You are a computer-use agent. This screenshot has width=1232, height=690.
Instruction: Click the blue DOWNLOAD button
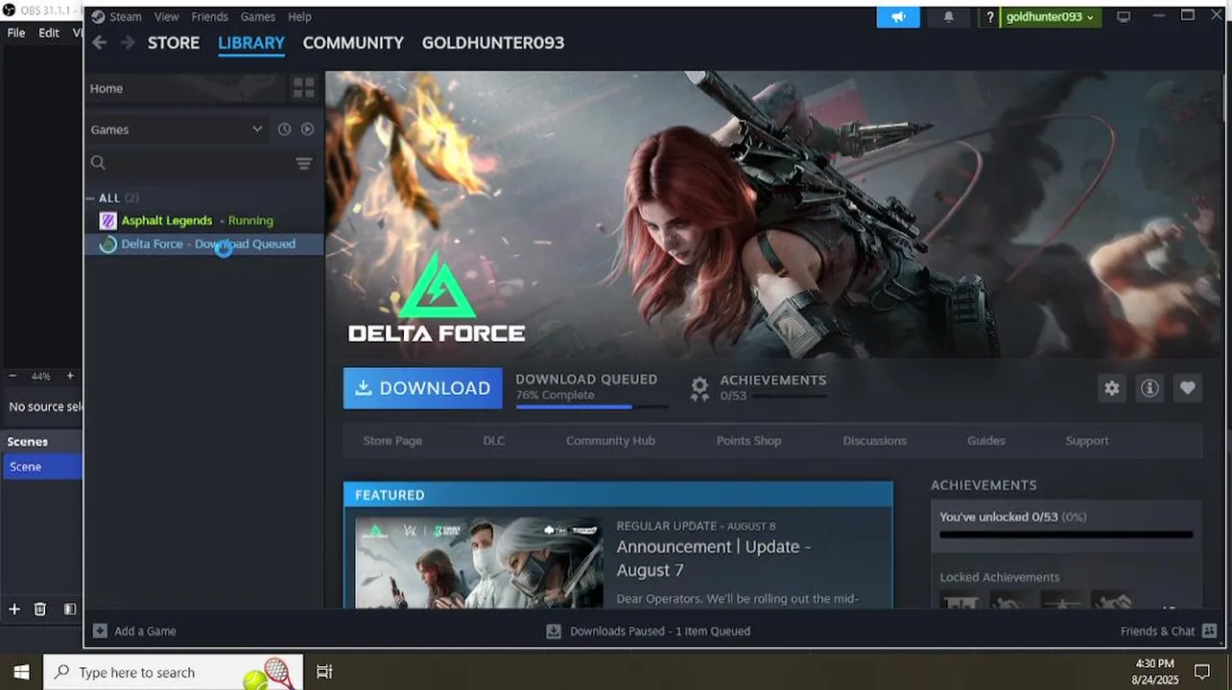click(x=423, y=388)
